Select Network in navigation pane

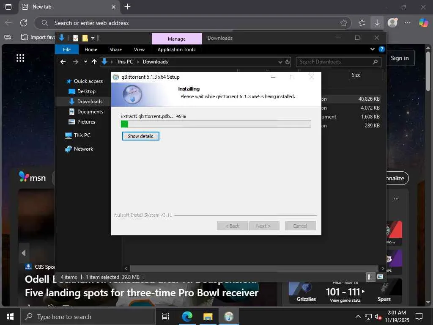click(79, 149)
